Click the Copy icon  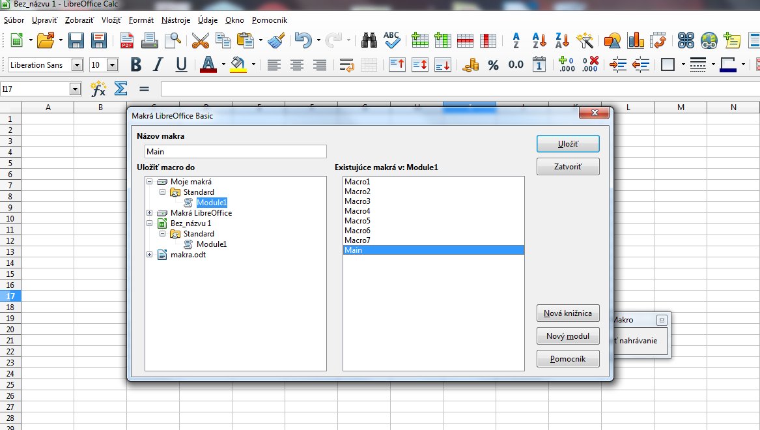[223, 40]
